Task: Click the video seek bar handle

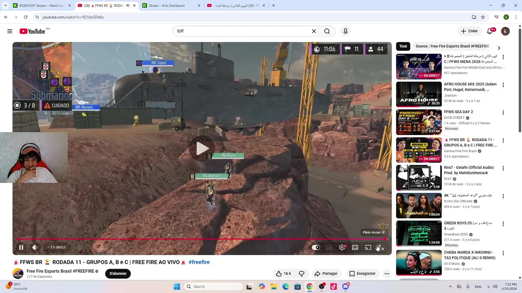Action: click(x=385, y=239)
